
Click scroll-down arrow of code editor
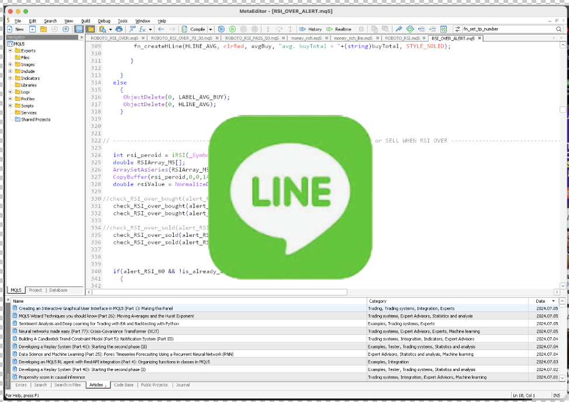coord(563,286)
